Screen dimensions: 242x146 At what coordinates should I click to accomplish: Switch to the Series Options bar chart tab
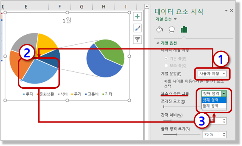184,29
